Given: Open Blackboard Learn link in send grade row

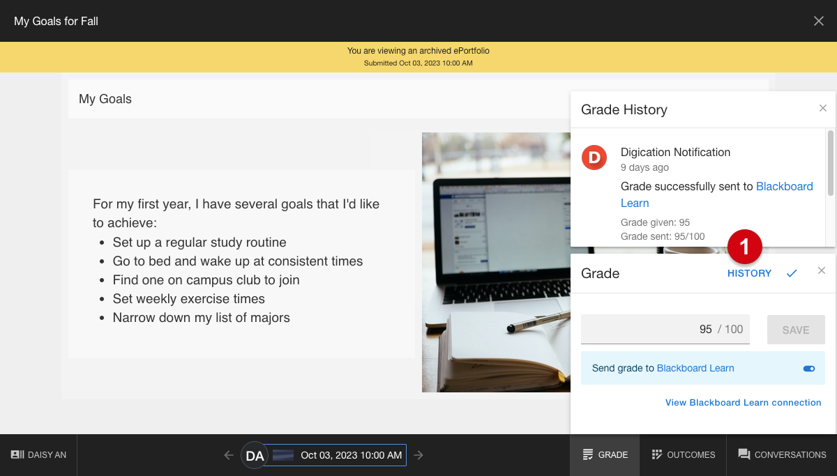Looking at the screenshot, I should (x=695, y=368).
